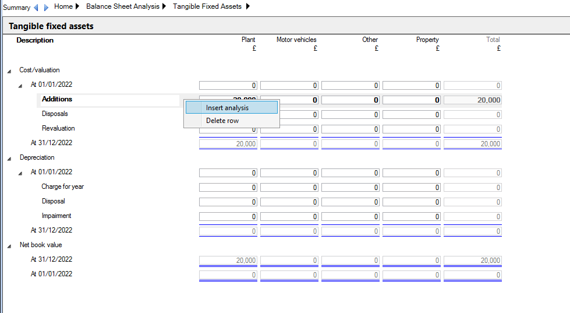The image size is (570, 313).
Task: Click Plant field in depreciation Disposal row
Action: [x=228, y=202]
